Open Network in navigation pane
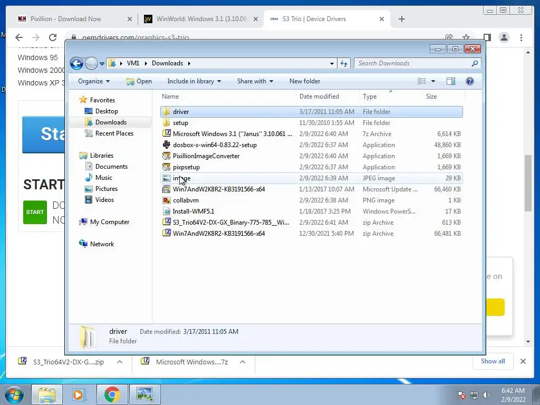The image size is (540, 405). click(x=102, y=244)
